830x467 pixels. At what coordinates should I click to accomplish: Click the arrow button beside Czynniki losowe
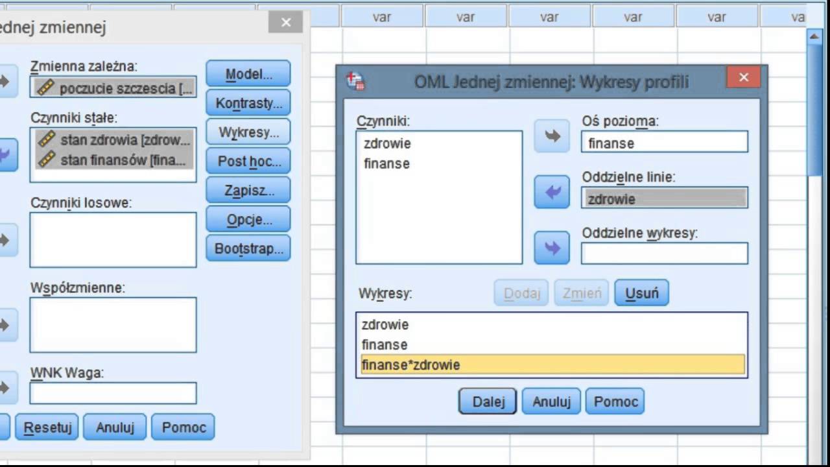pos(6,240)
